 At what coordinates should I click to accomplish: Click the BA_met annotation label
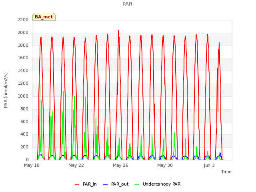click(x=44, y=17)
